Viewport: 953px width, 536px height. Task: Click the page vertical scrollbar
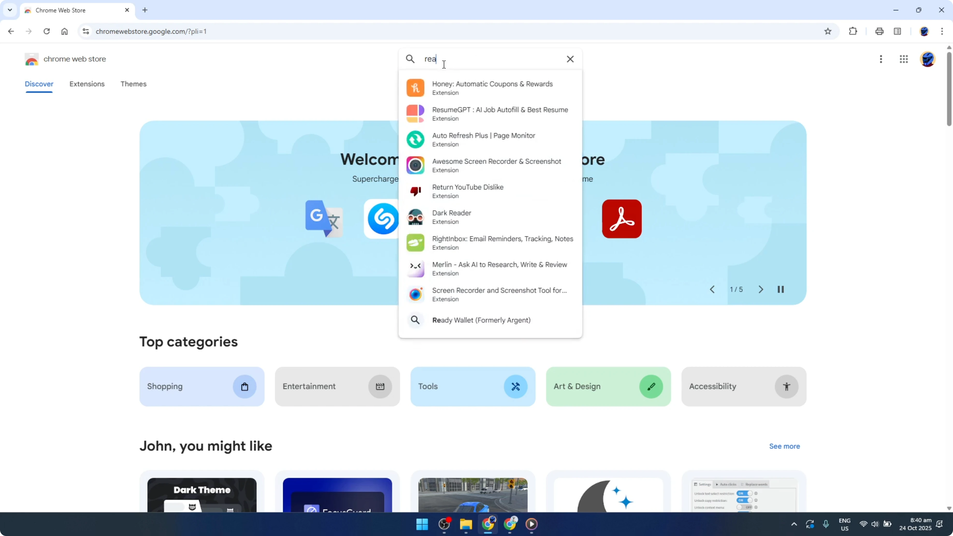pos(949,89)
